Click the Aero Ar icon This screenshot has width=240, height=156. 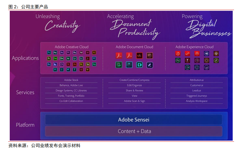tap(68, 59)
